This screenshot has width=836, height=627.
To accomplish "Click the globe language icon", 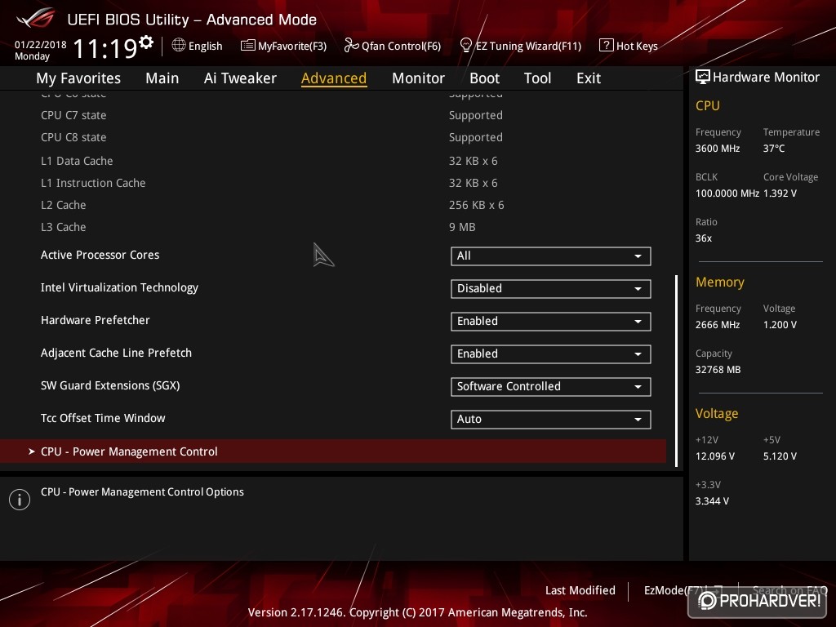I will [x=179, y=46].
